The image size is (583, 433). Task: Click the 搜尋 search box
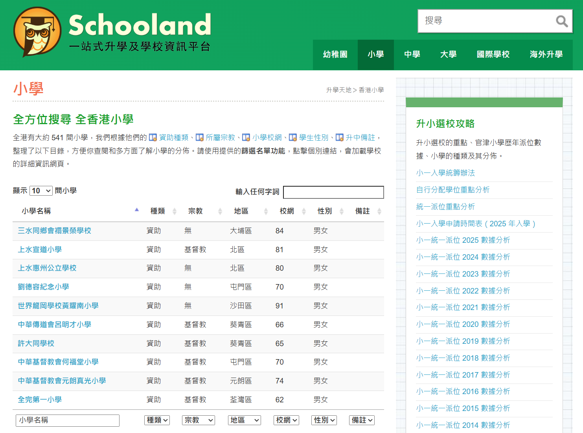coord(487,21)
